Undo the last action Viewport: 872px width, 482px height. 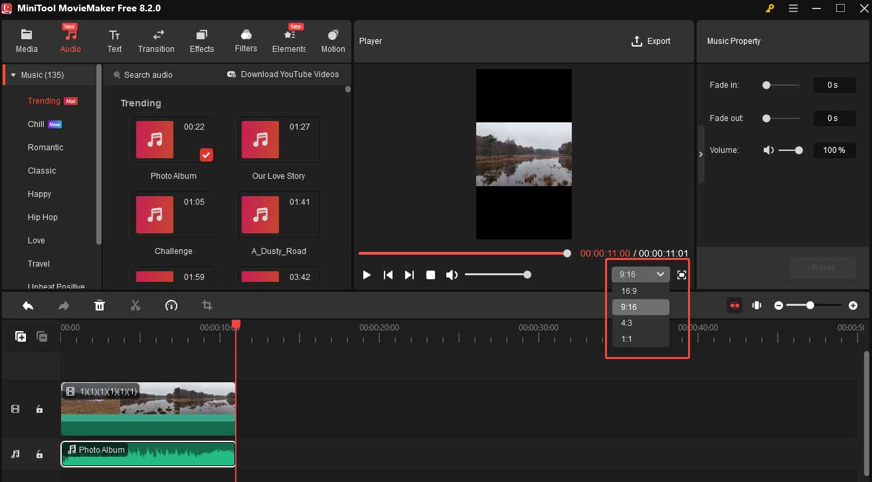tap(28, 305)
